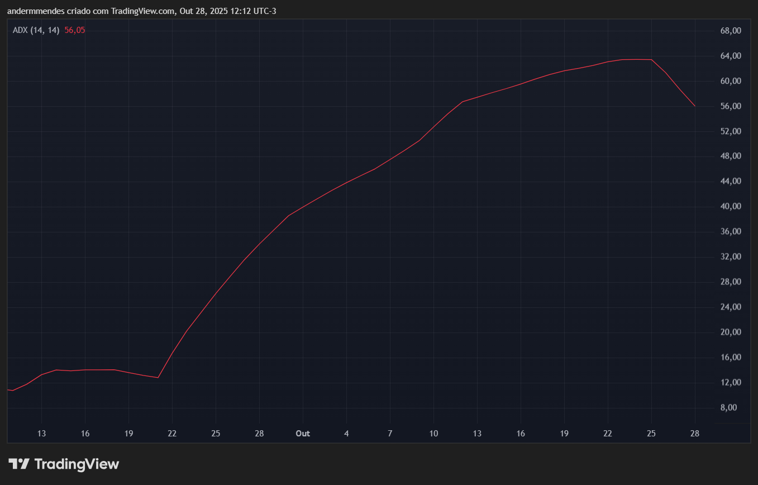The height and width of the screenshot is (485, 758).
Task: Click the TradingView logo icon bottom-left
Action: 18,464
